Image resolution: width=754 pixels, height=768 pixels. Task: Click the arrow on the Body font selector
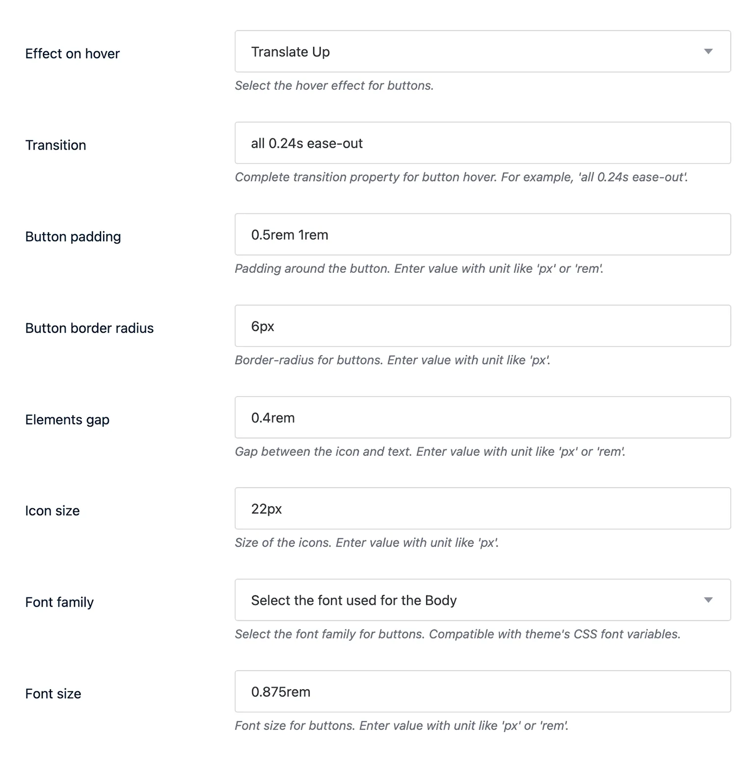pos(708,600)
